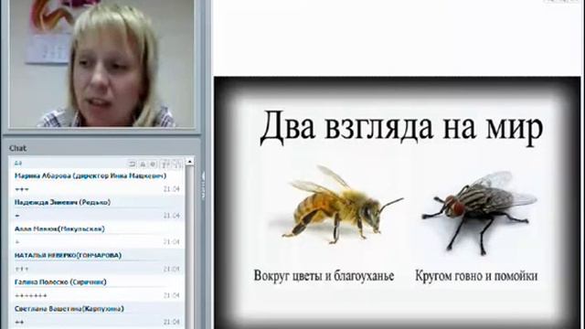
Task: Click the 21:04 timestamp of Светлана Вашетина's message
Action: coord(172,322)
